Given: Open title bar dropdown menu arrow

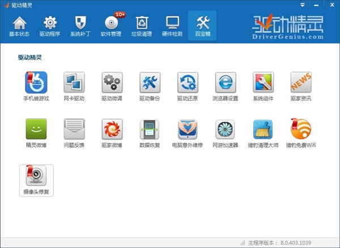Looking at the screenshot, I should [303, 5].
